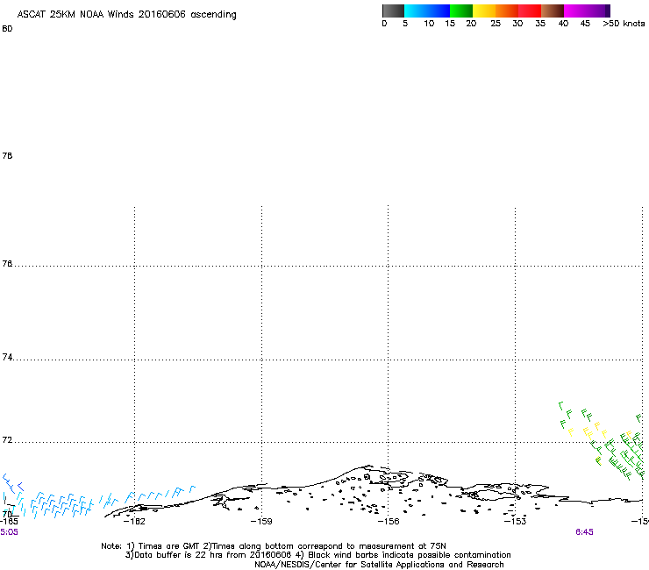Viewport: 649px width, 570px height.
Task: Click the longitude label "-156" on the bottom axis
Action: click(389, 522)
